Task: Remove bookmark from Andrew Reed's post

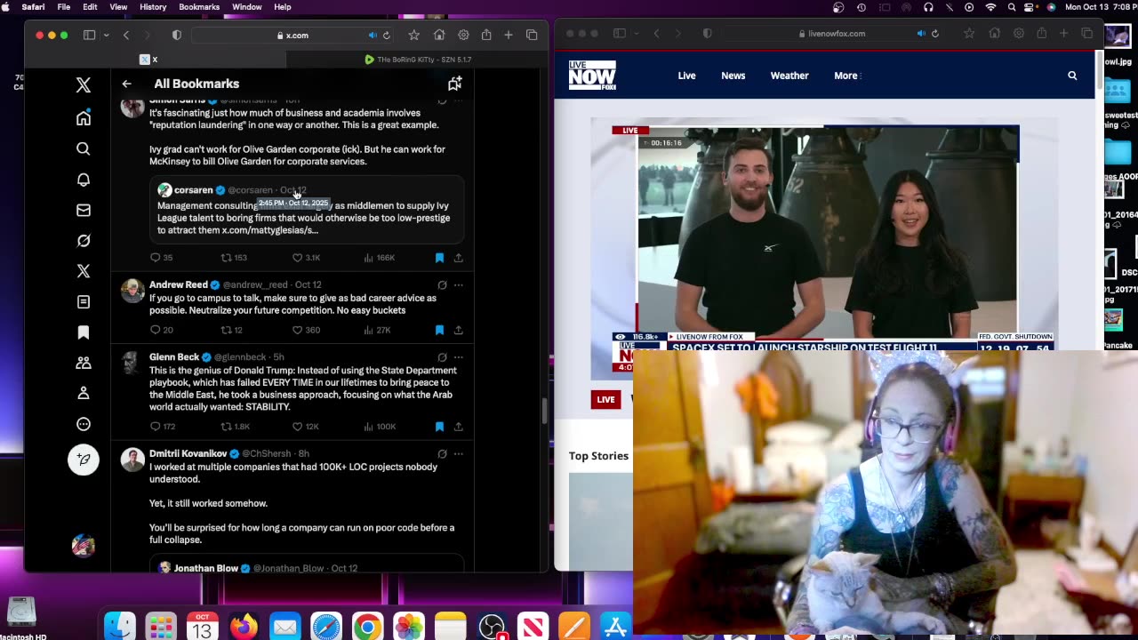Action: 439,330
